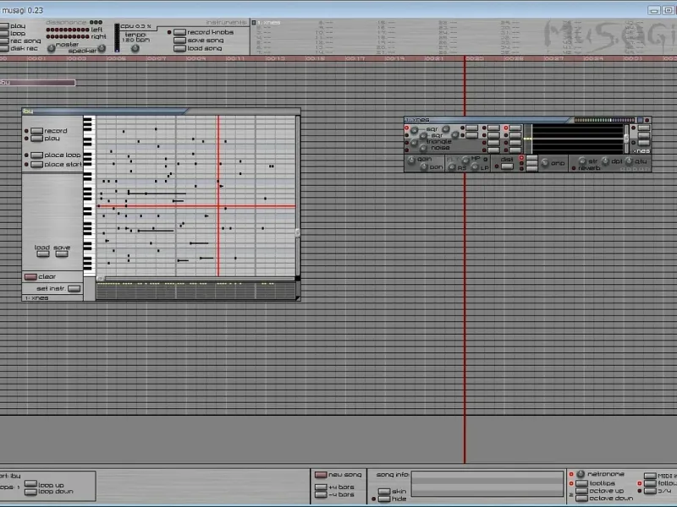Turn the reverb dpt knob

(x=606, y=161)
